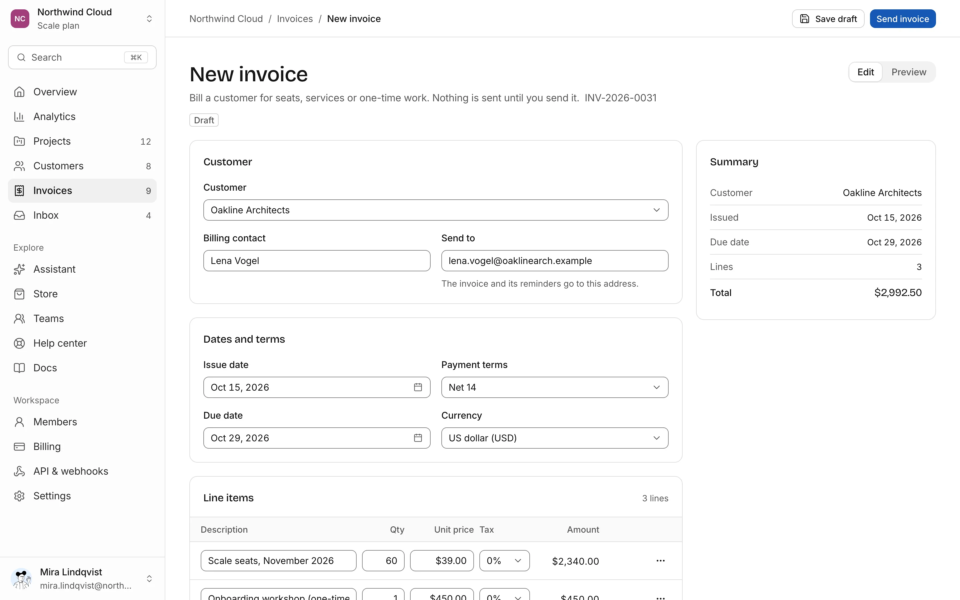Image resolution: width=960 pixels, height=600 pixels.
Task: Open the Due date calendar icon
Action: coord(418,438)
